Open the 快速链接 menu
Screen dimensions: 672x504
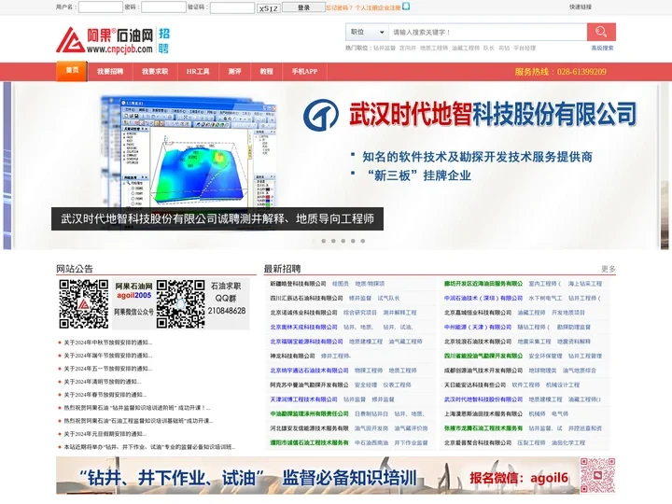click(x=581, y=7)
